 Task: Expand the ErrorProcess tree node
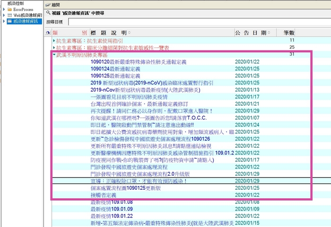(4, 9)
